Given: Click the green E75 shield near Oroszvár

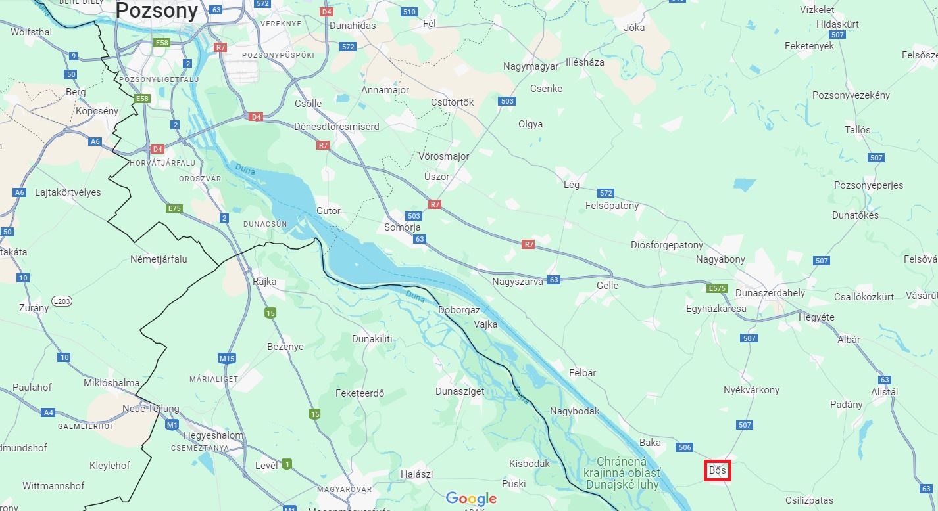Looking at the screenshot, I should coord(174,208).
